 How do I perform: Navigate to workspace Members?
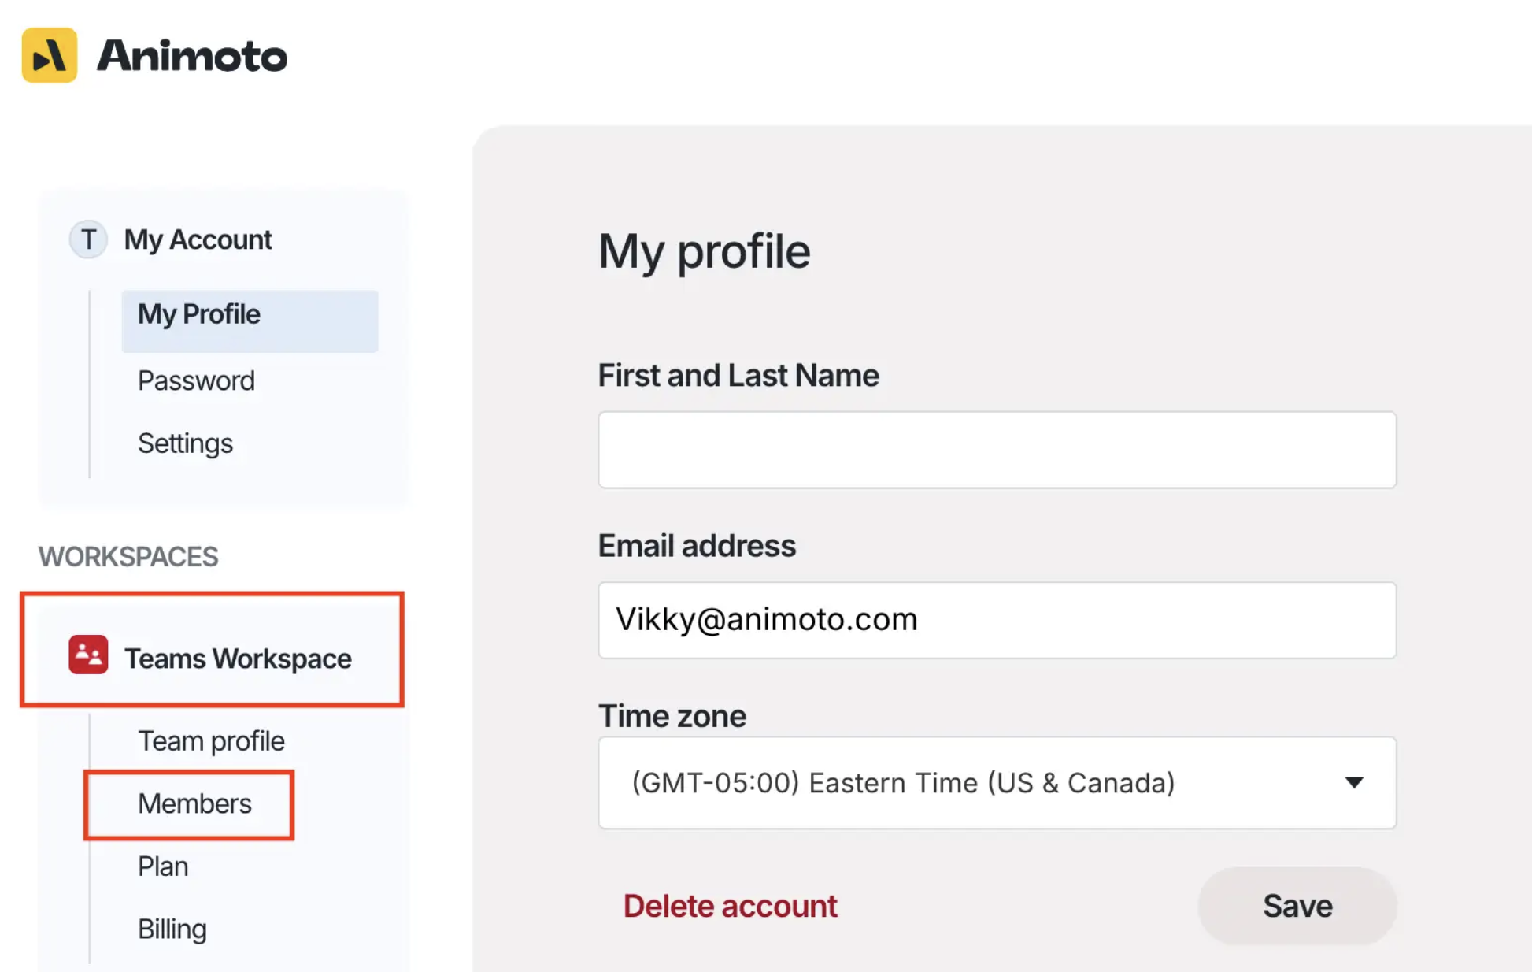[194, 804]
